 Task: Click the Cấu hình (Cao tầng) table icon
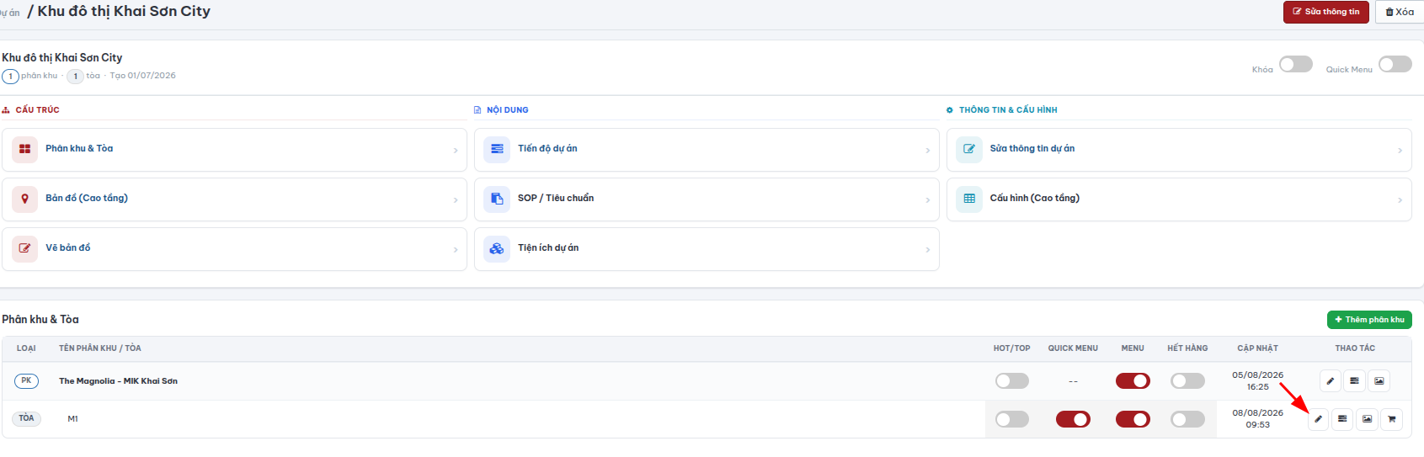969,199
